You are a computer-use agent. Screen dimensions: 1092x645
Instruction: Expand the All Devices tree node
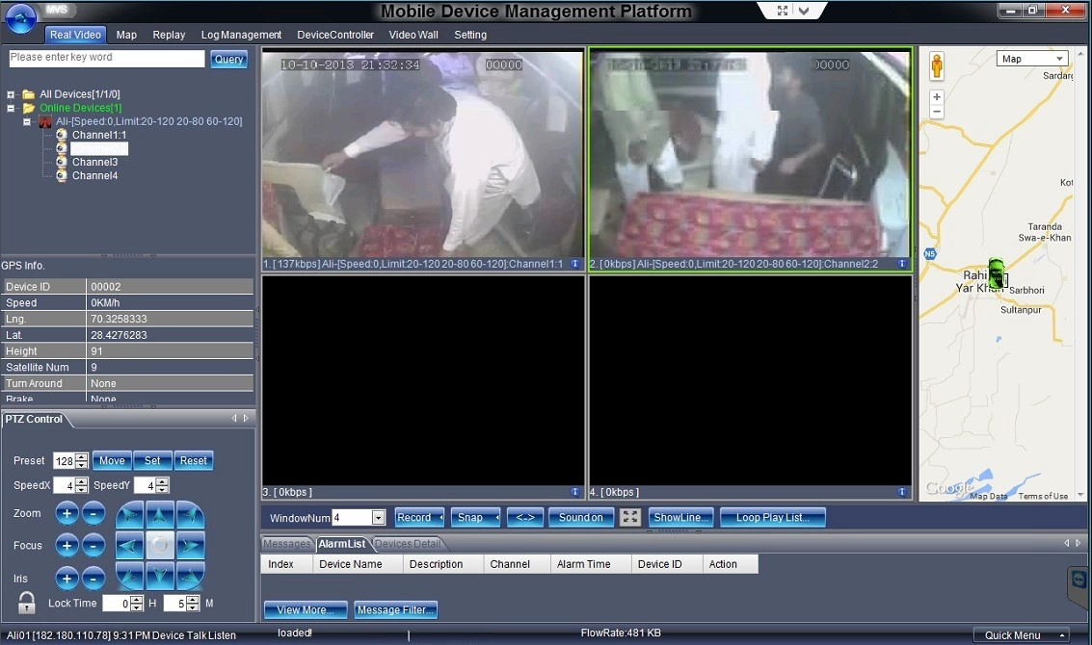coord(11,94)
